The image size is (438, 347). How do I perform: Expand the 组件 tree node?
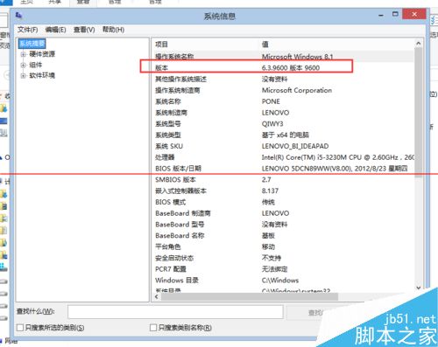24,66
